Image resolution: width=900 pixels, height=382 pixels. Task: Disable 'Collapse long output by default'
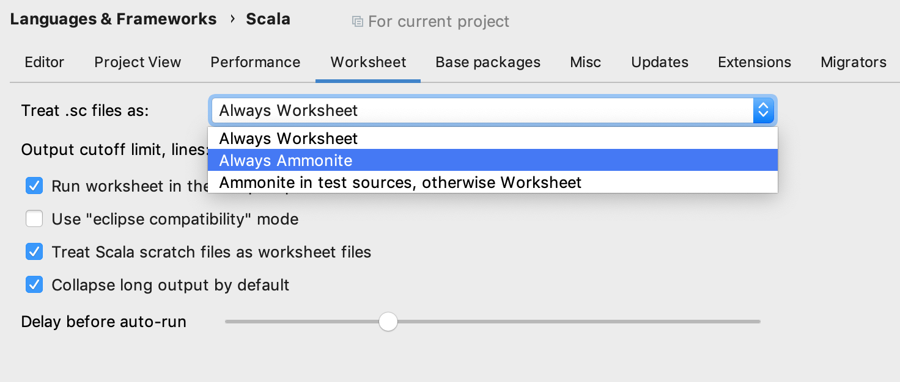pyautogui.click(x=34, y=285)
